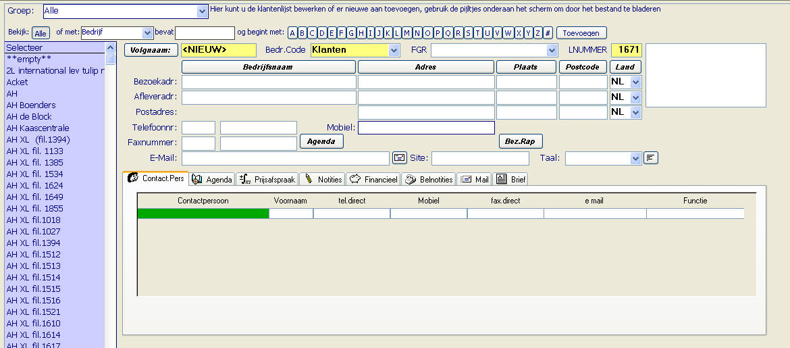The image size is (790, 348).
Task: Filter by letter K
Action: [x=388, y=33]
